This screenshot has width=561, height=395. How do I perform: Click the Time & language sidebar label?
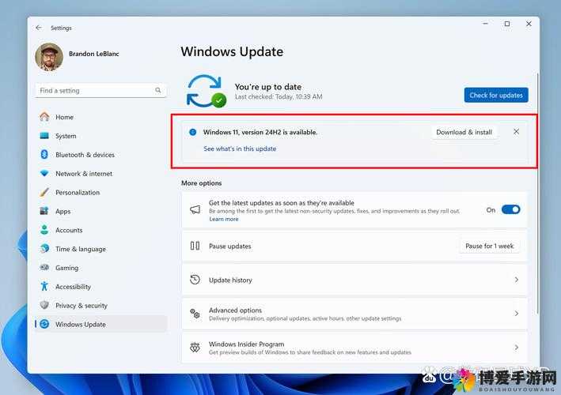click(x=81, y=249)
